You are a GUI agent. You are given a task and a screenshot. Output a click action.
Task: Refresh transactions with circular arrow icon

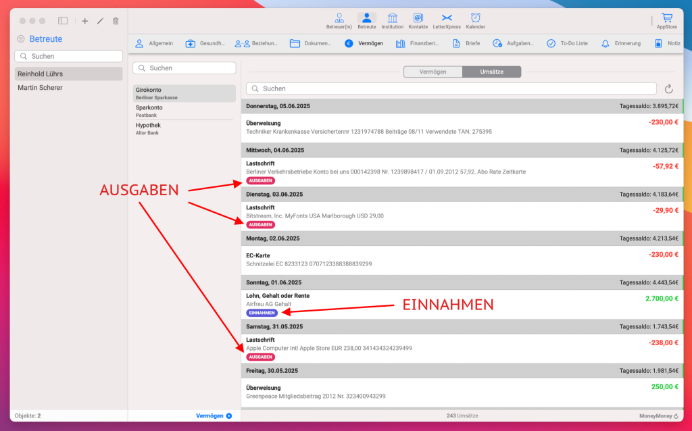pos(668,88)
